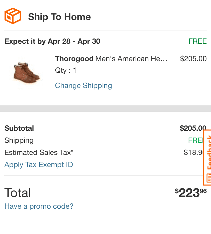Click the Estimated Sales Tax label
The image size is (211, 234).
(39, 152)
